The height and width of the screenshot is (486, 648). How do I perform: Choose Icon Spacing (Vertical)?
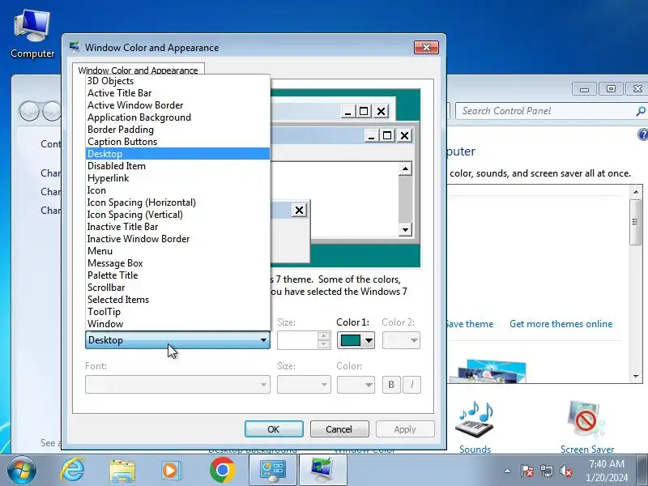(x=177, y=215)
